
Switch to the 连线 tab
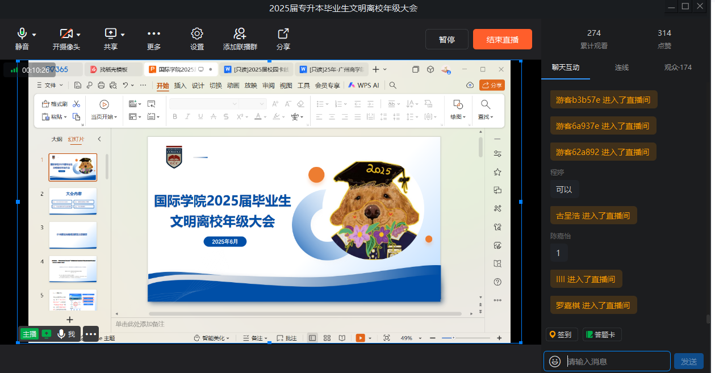click(x=622, y=67)
